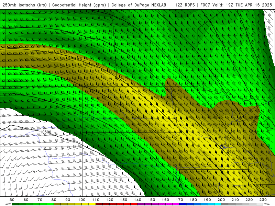Click the 220 knot color scale label

pyautogui.click(x=249, y=200)
